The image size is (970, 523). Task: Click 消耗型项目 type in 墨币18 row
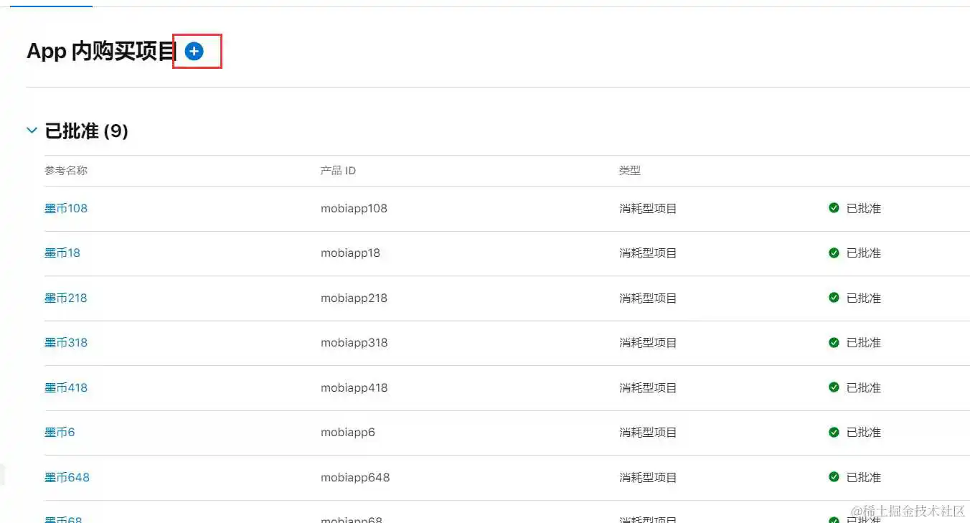[648, 253]
